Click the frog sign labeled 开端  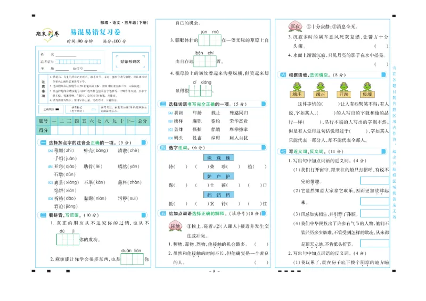[343, 90]
